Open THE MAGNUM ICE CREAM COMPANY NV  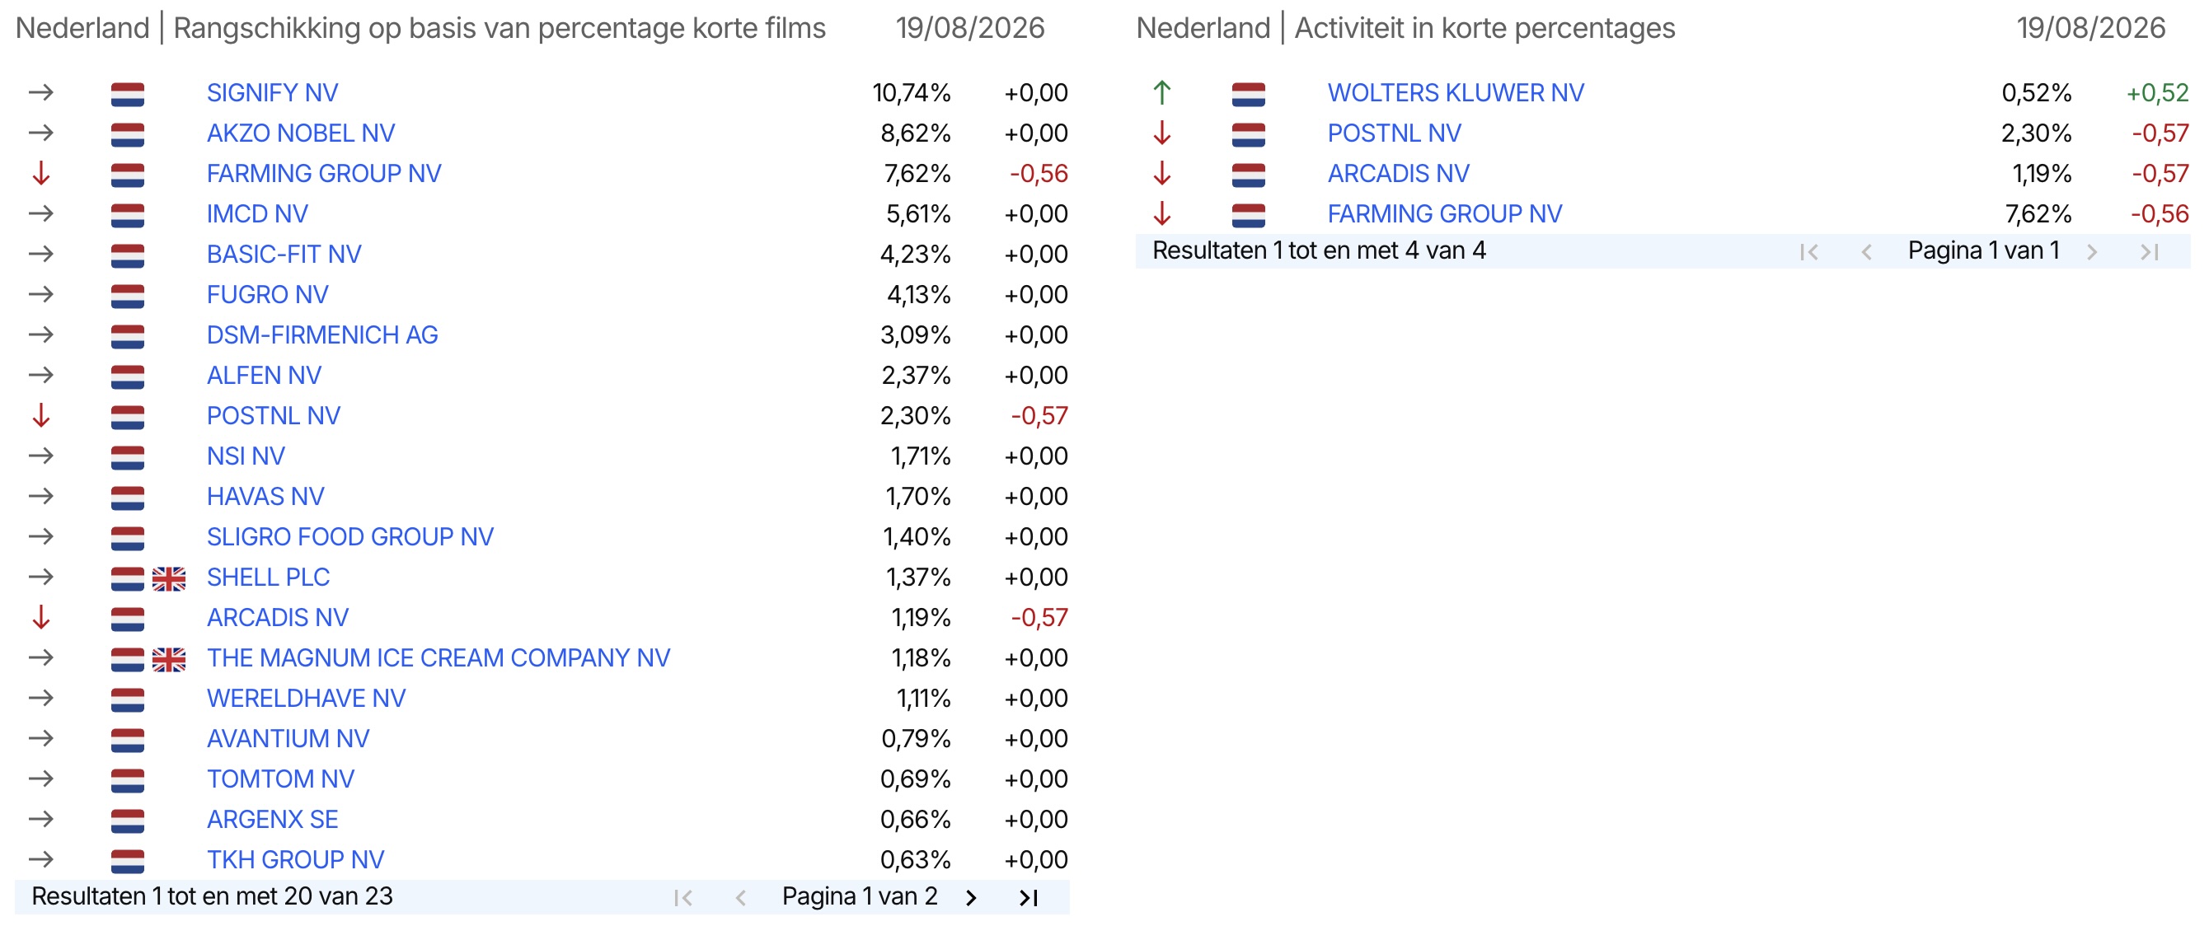click(439, 657)
